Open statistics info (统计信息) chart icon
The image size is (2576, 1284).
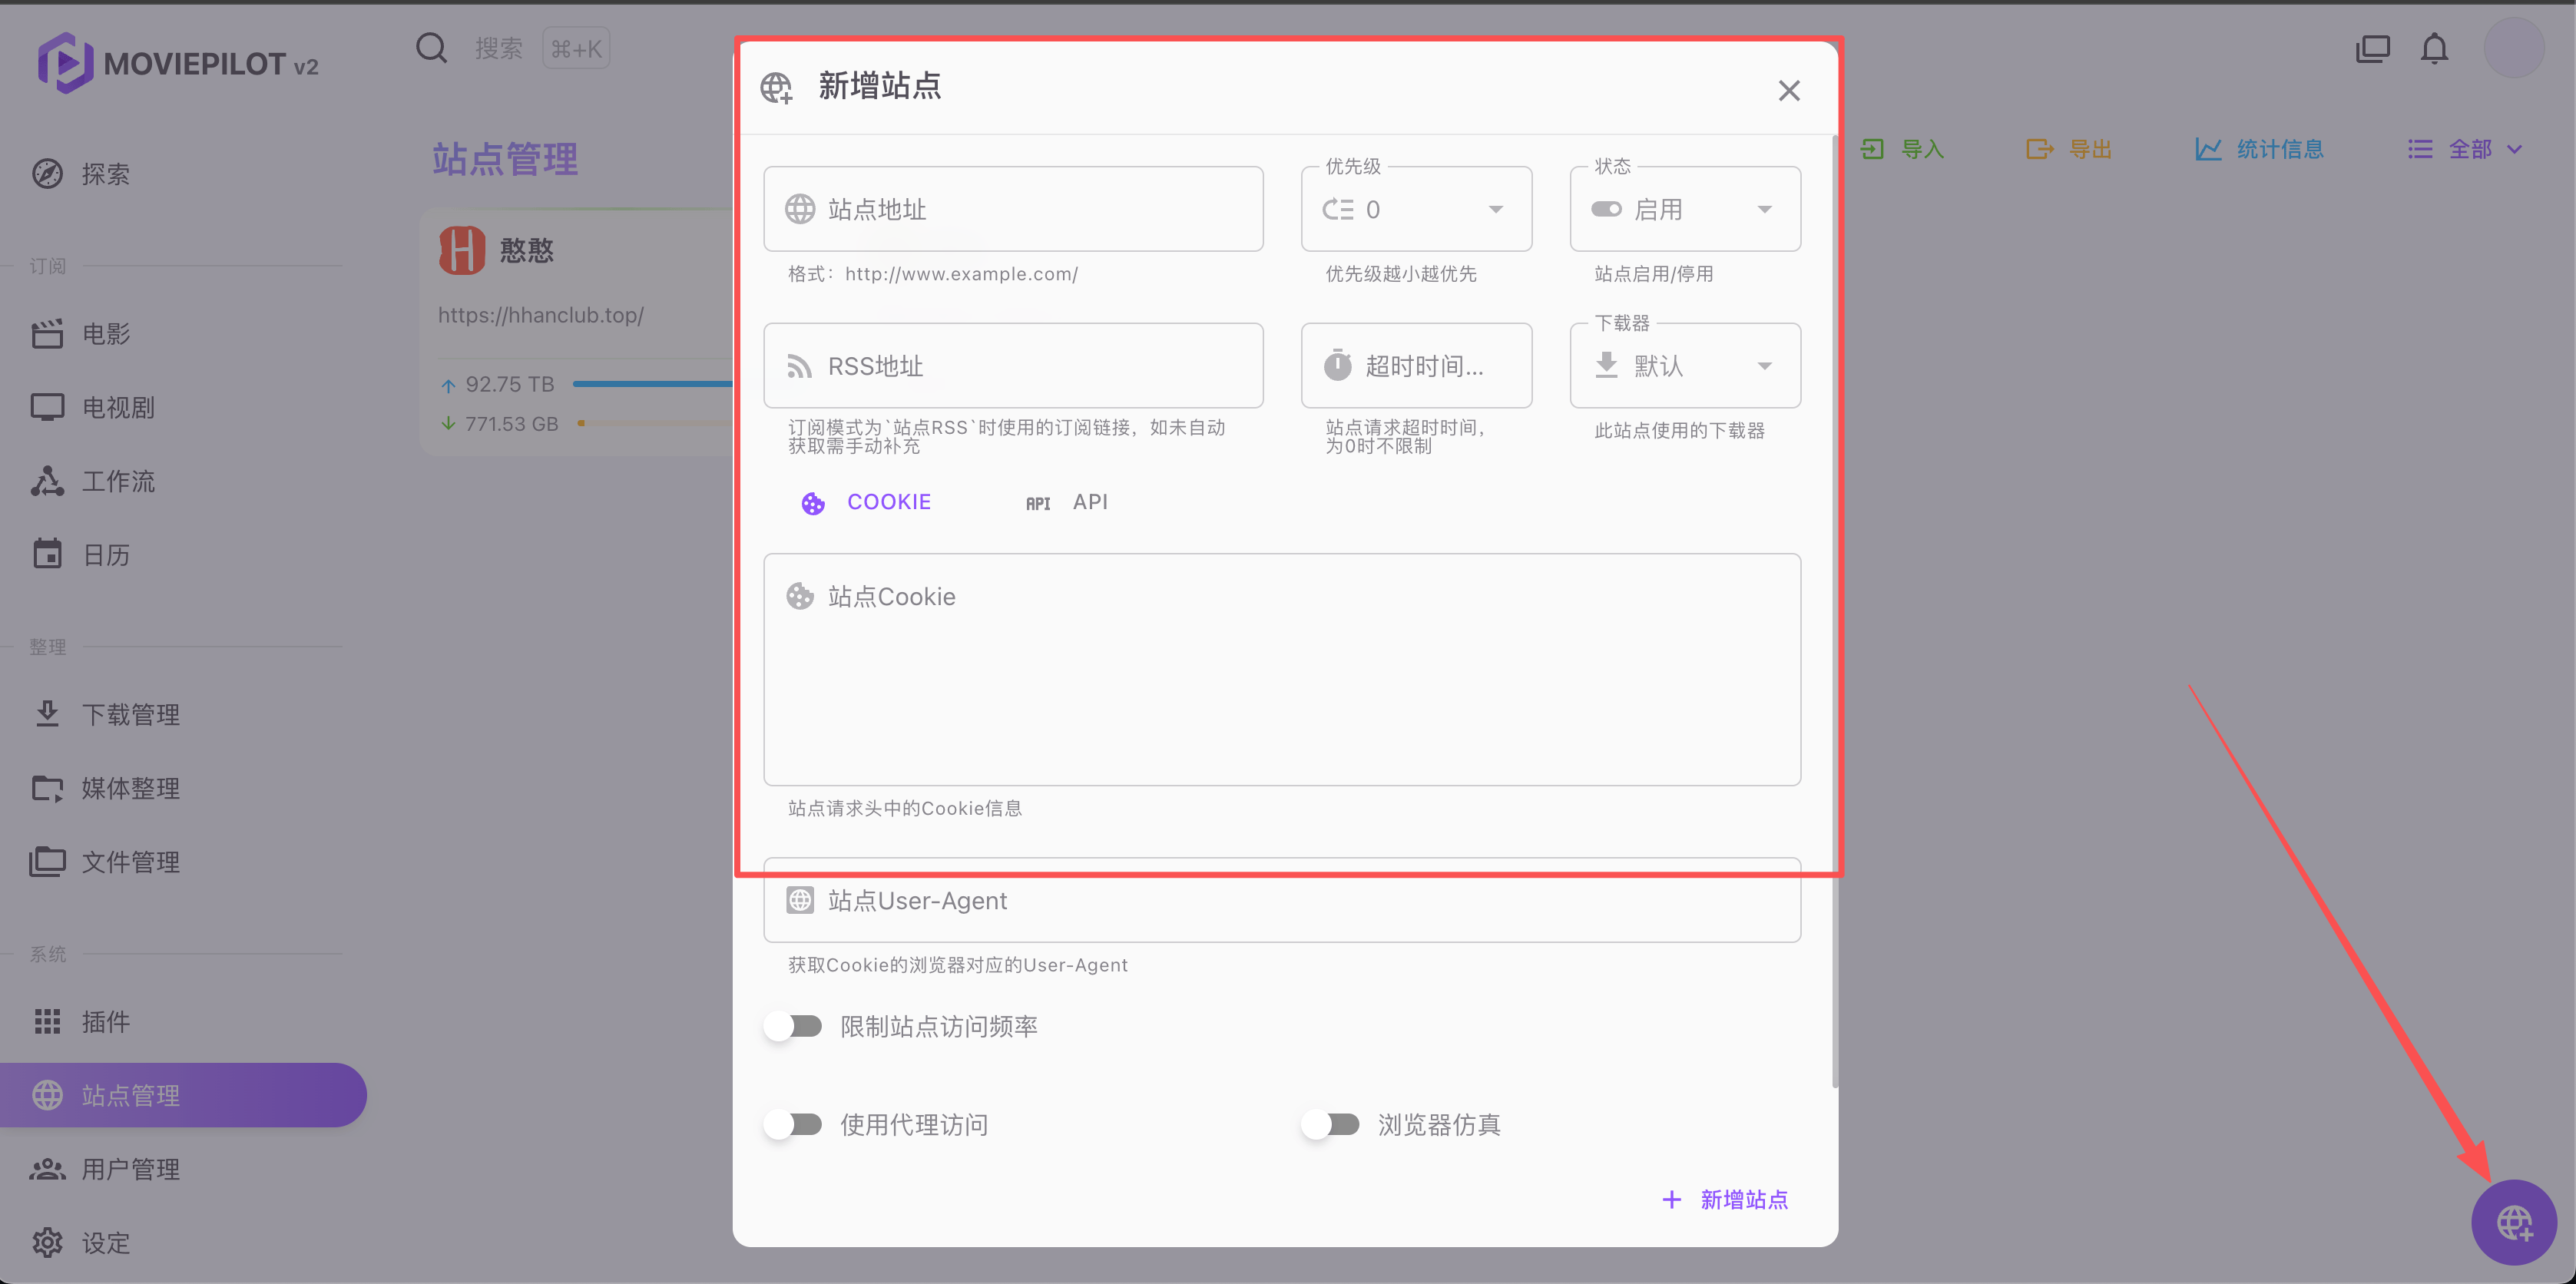(2208, 149)
